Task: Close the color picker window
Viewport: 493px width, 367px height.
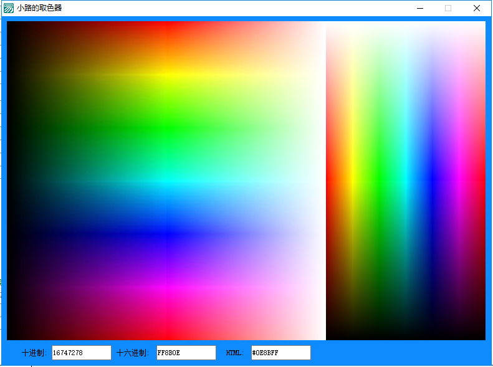Action: [477, 8]
